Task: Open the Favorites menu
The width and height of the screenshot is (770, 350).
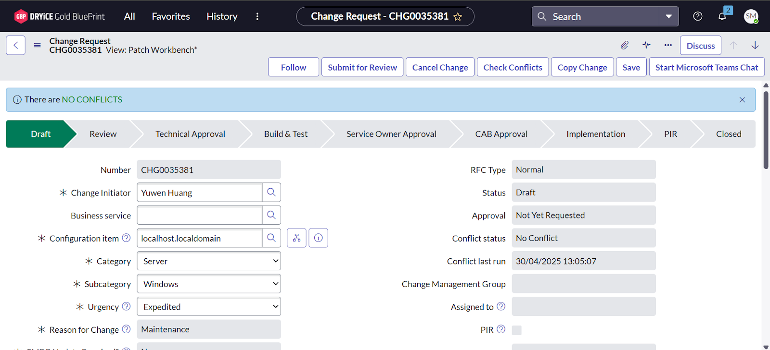Action: 171,16
